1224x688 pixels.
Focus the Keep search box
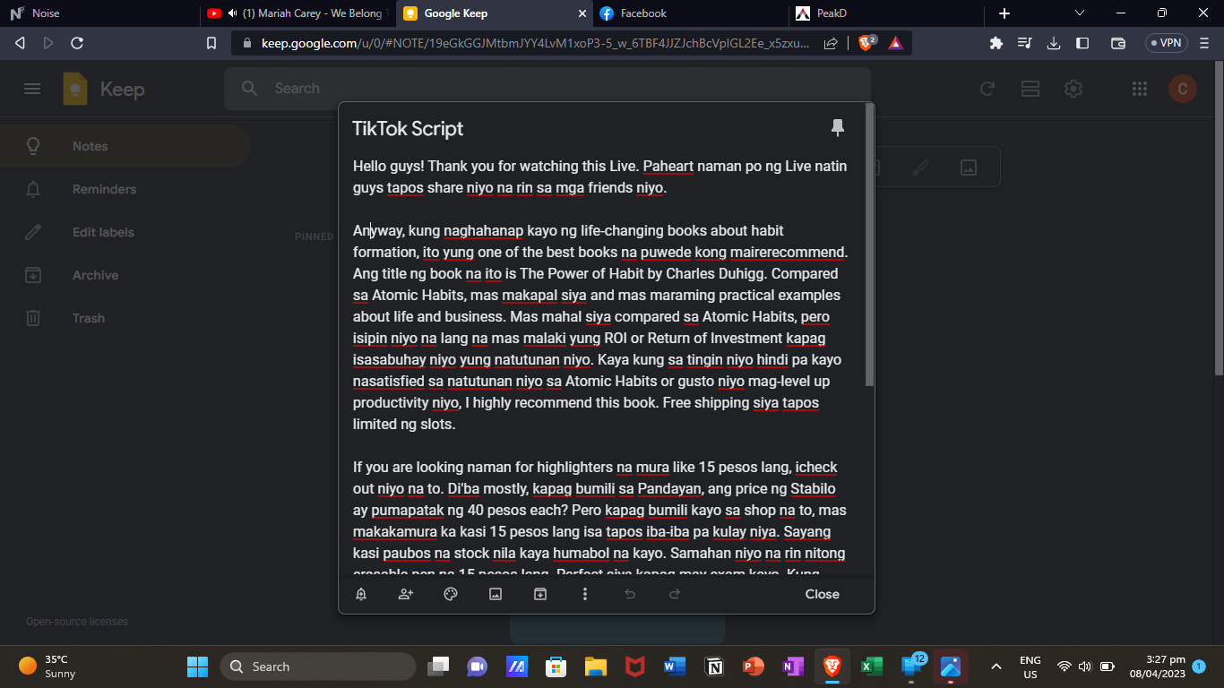(547, 89)
